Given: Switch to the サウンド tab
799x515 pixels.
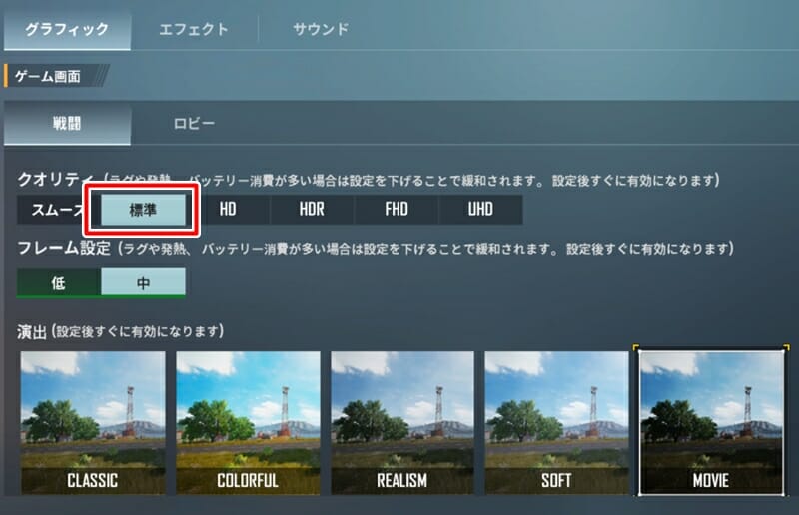Looking at the screenshot, I should [x=321, y=29].
